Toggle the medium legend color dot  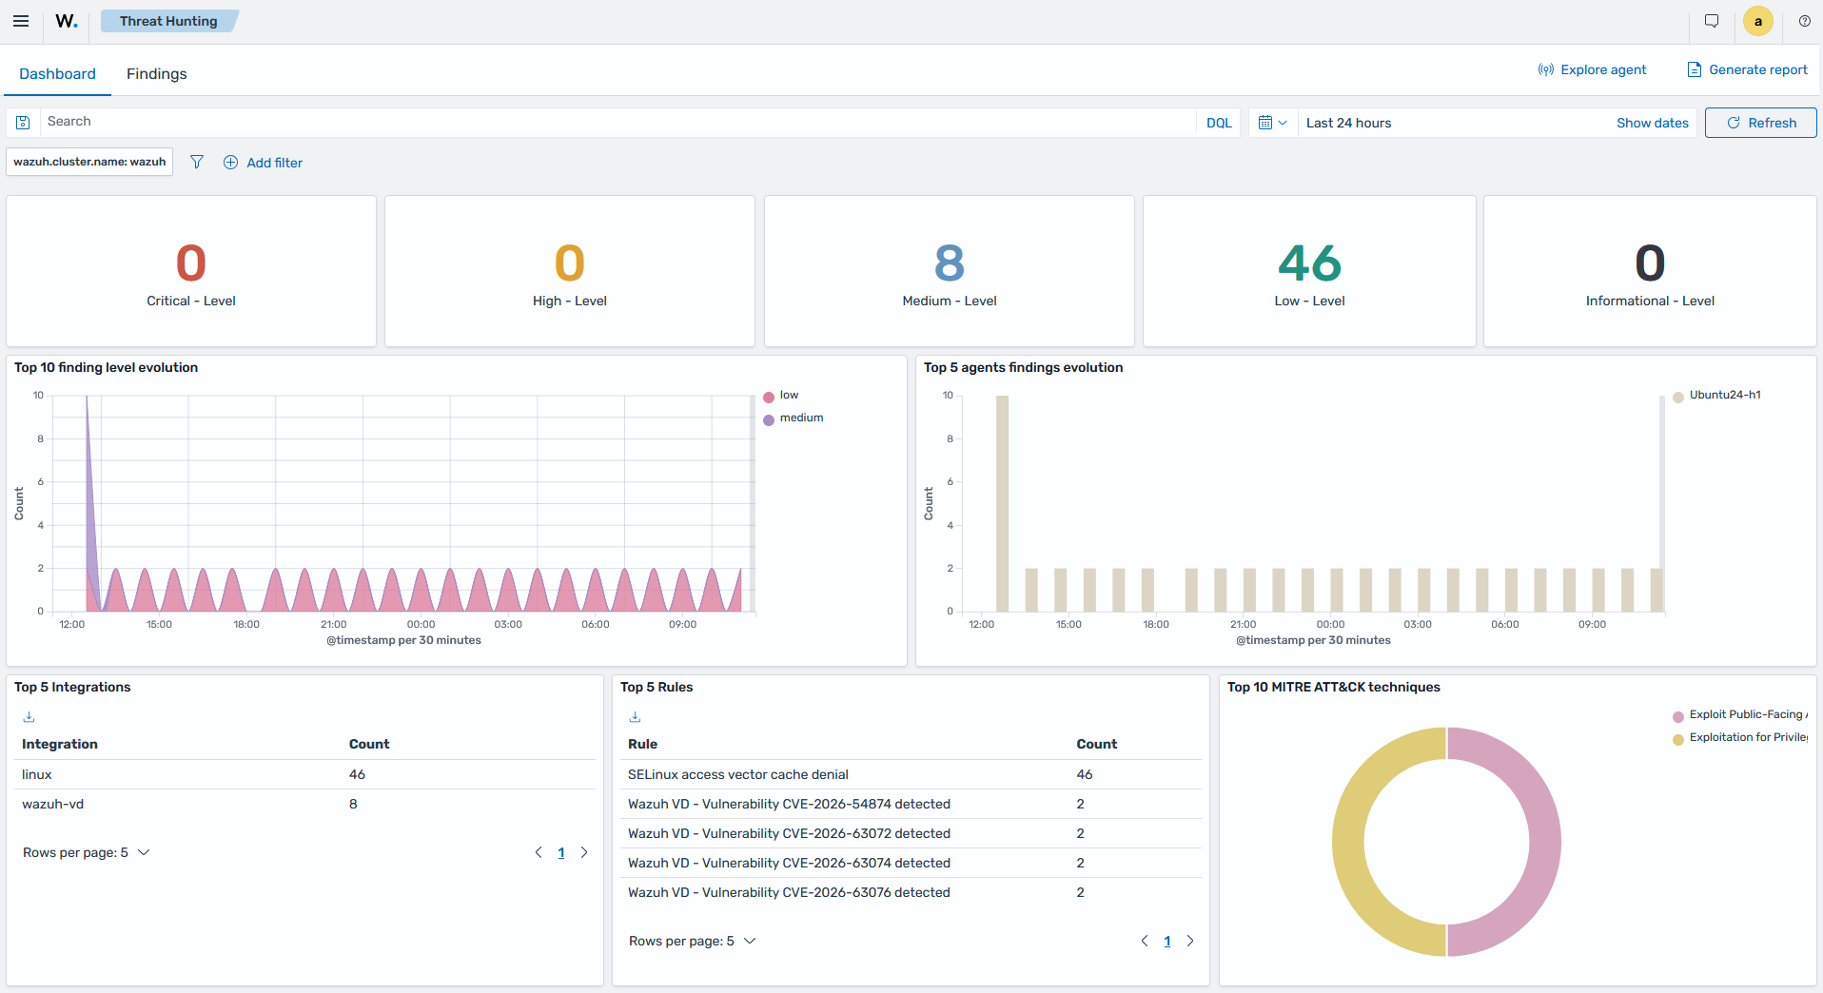pyautogui.click(x=769, y=419)
